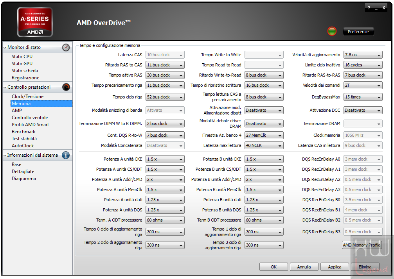Image resolution: width=394 pixels, height=279 pixels.
Task: Click the Applica button
Action: point(335,267)
